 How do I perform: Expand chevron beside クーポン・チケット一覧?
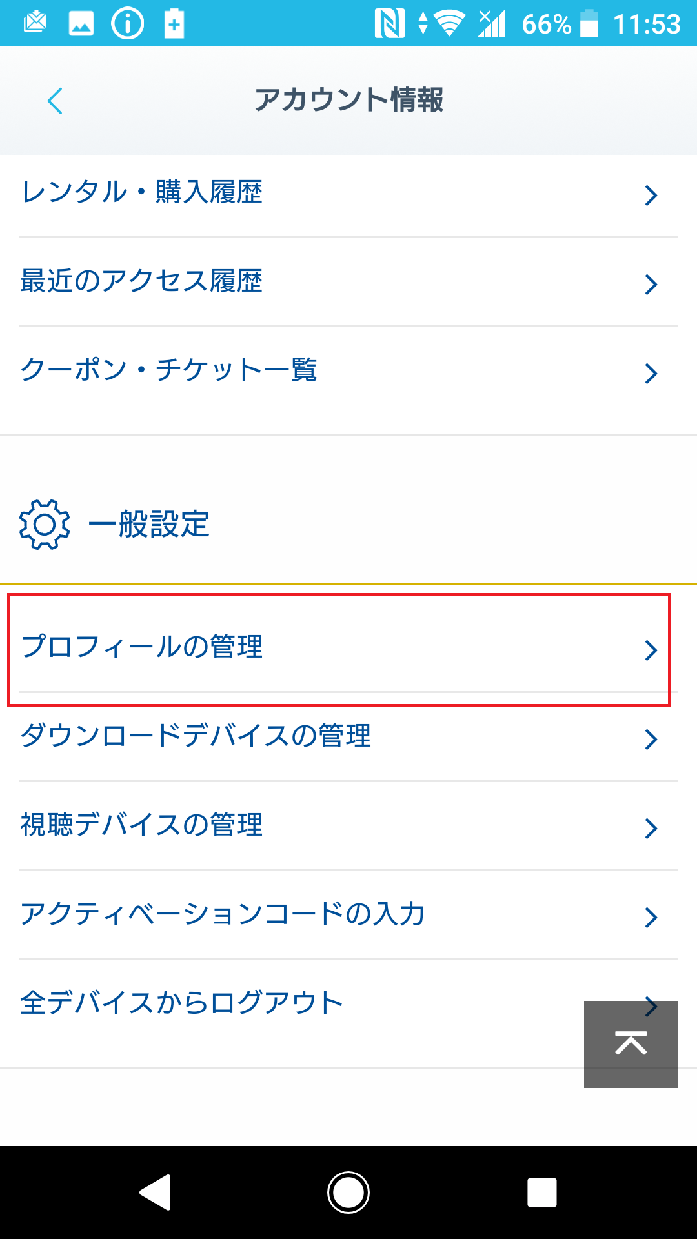[651, 373]
